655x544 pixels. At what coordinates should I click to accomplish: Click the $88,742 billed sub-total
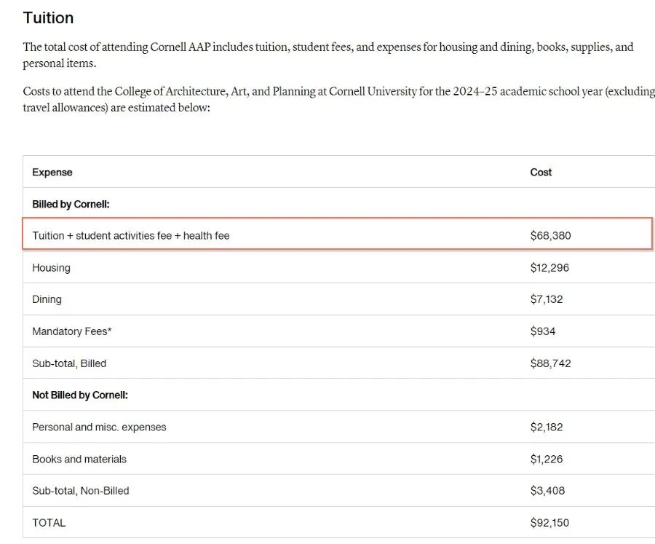(550, 363)
